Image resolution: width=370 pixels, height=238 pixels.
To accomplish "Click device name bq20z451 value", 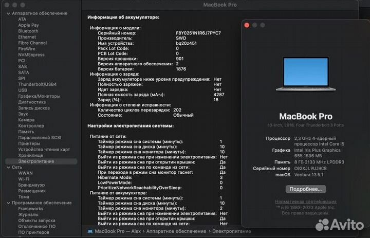I will (x=186, y=44).
